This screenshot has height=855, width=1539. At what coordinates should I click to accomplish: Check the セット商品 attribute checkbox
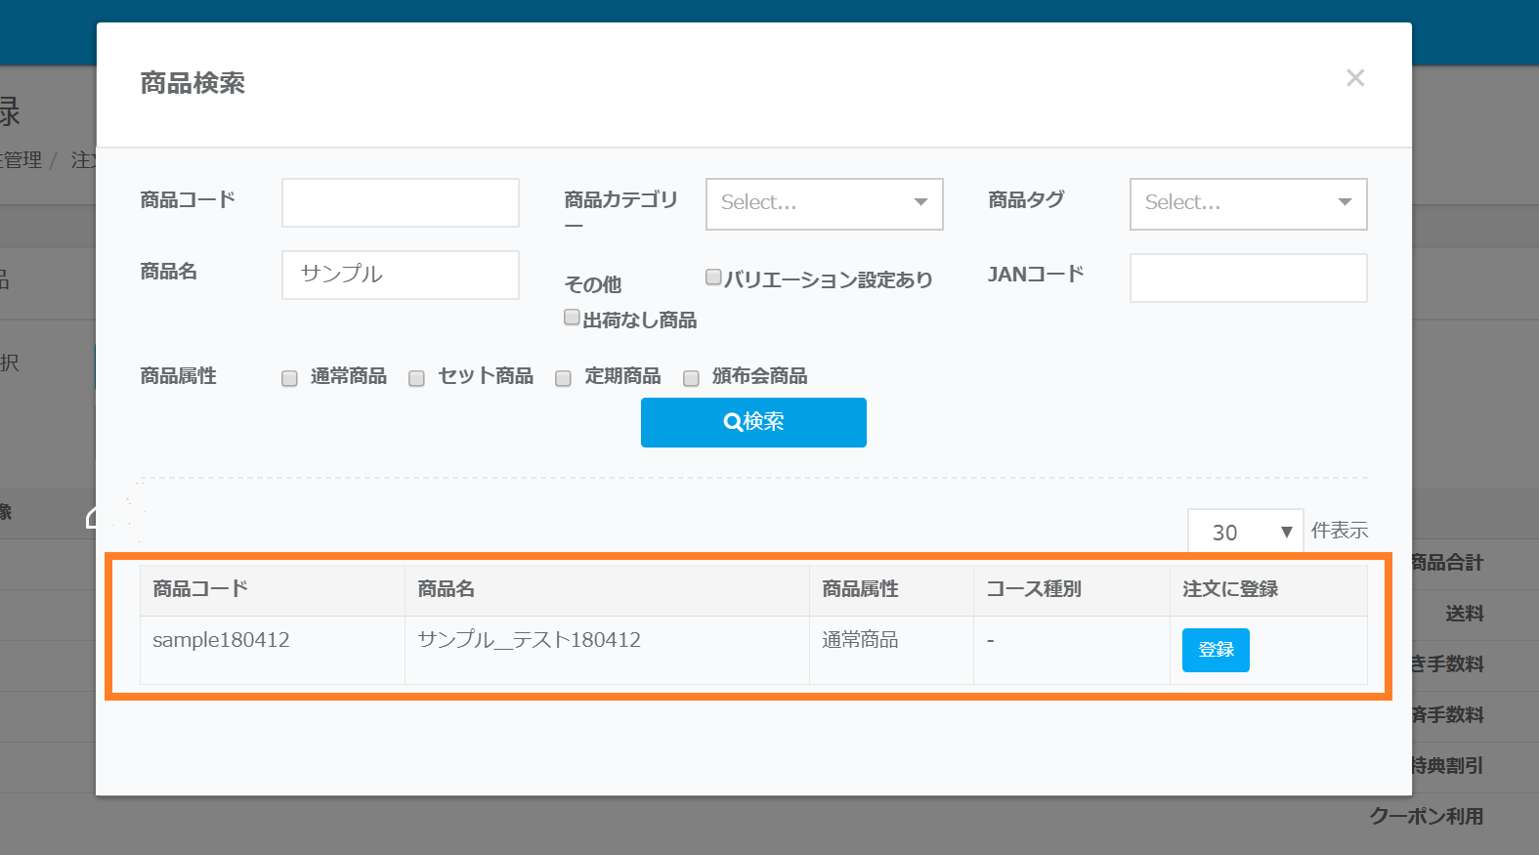pyautogui.click(x=416, y=378)
